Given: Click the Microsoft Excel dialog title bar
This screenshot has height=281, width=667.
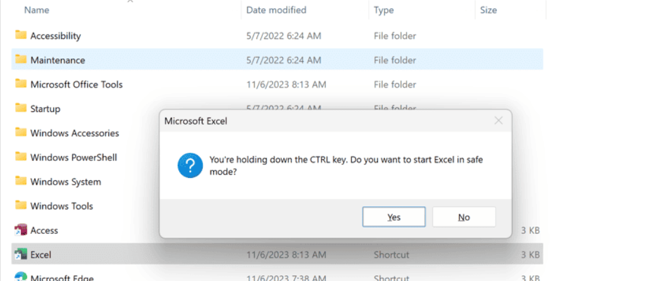Looking at the screenshot, I should pos(315,121).
